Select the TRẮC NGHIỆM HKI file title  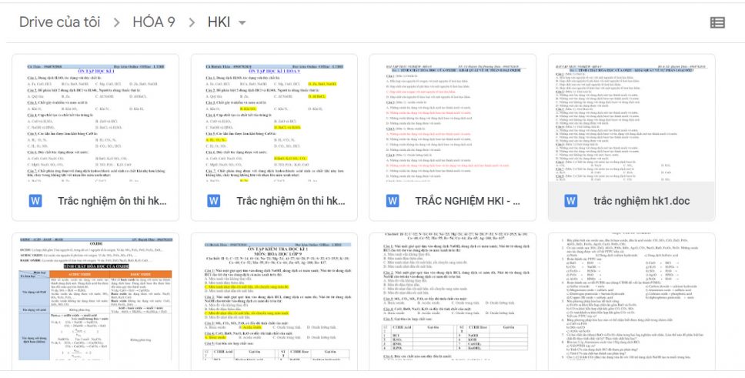click(x=468, y=201)
